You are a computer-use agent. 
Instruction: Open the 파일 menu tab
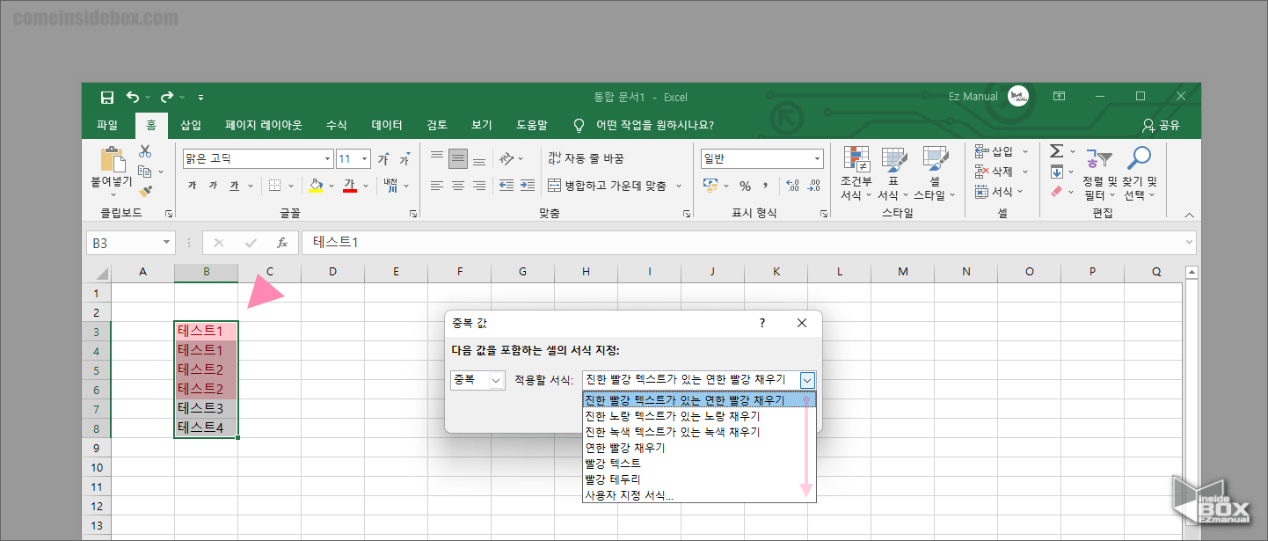(x=107, y=125)
